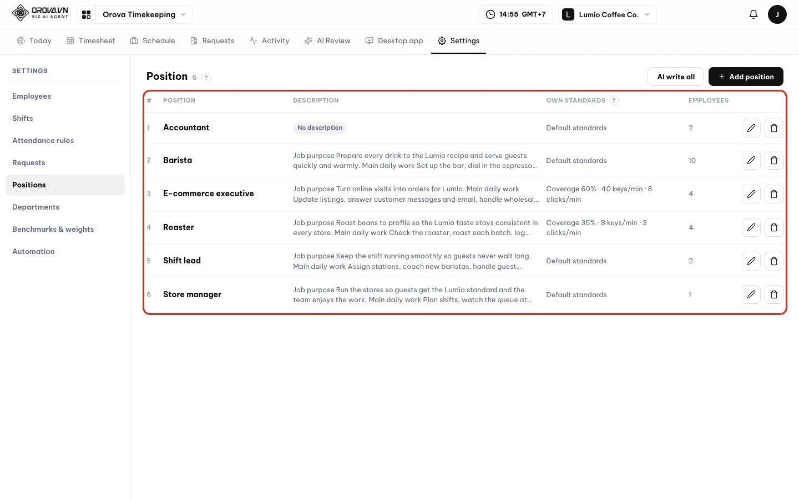Switch to the Timesheet tab
This screenshot has width=799, height=499.
coord(91,41)
